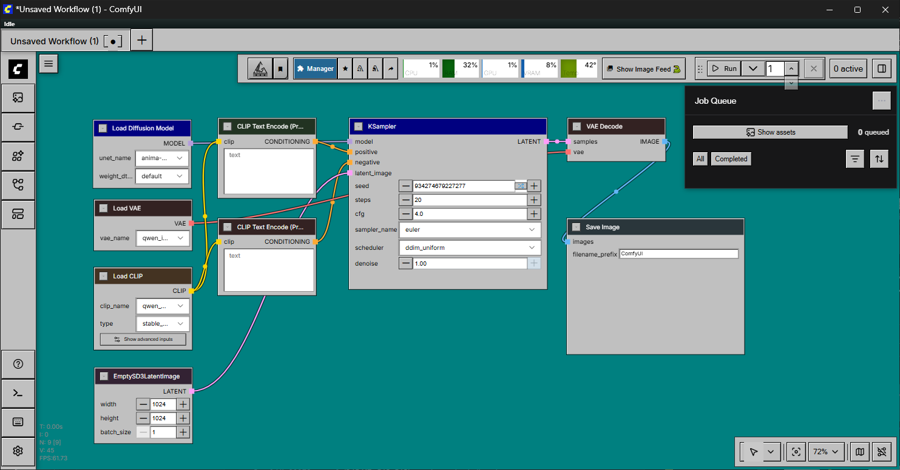900x470 pixels.
Task: Click the sailboat icon in the top toolbar
Action: tap(260, 69)
